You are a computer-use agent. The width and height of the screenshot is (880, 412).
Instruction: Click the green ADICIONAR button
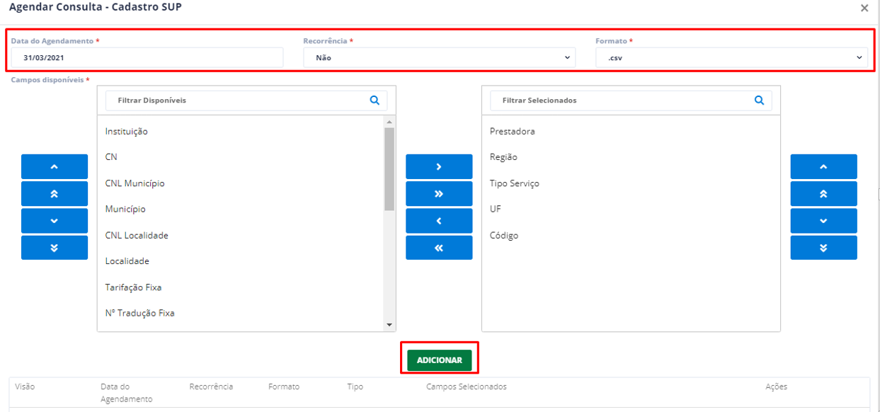pos(439,360)
